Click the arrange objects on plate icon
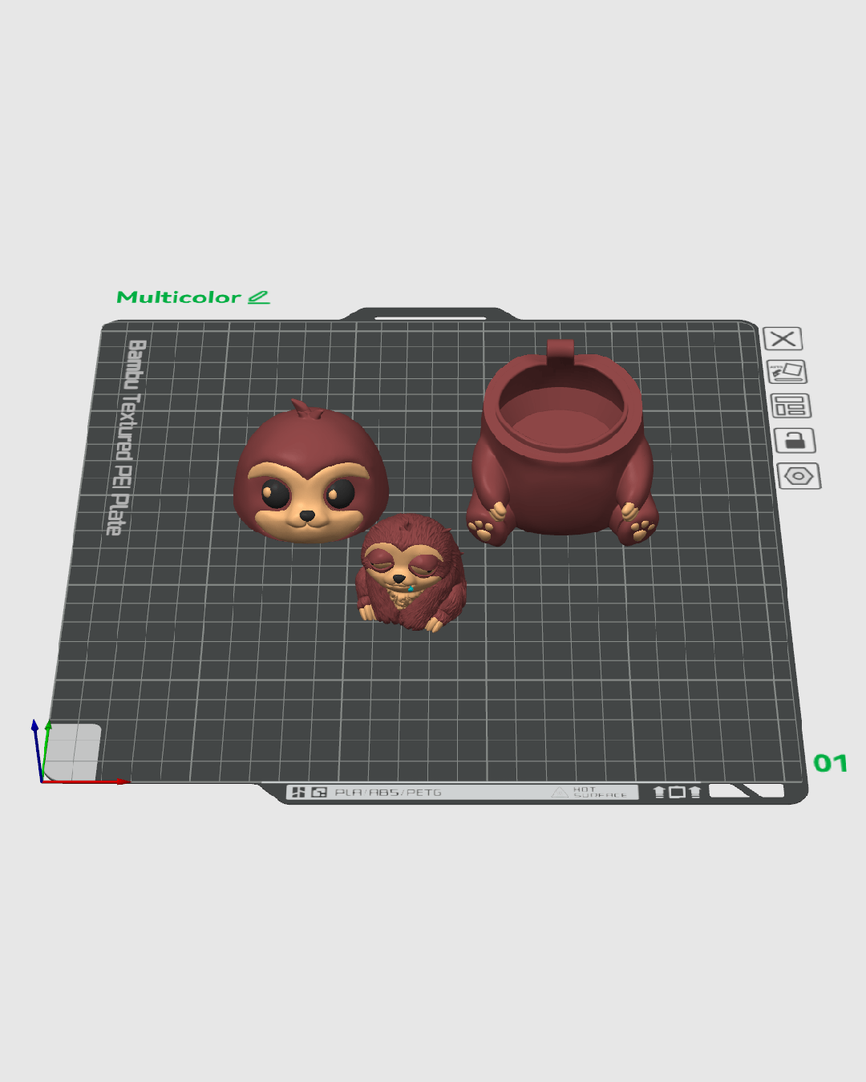Screen dimensions: 866x1082 click(791, 406)
